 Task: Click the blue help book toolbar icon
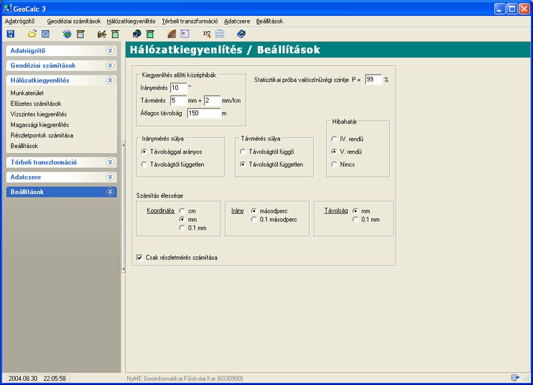tap(241, 34)
